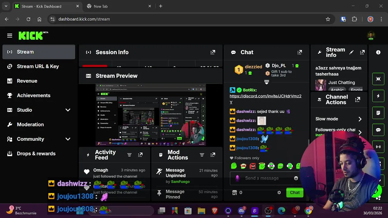The image size is (388, 218).
Task: Pop out the Stream info panel
Action: pyautogui.click(x=362, y=52)
